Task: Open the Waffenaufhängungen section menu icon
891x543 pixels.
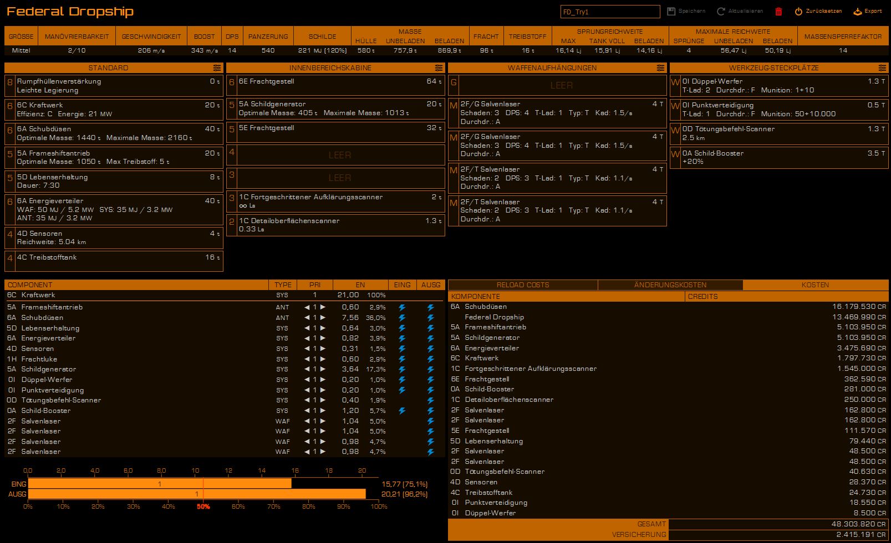Action: (660, 68)
